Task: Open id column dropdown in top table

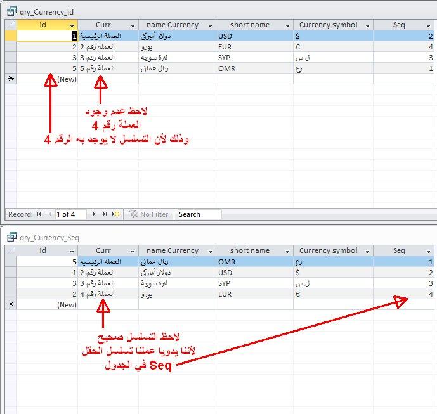Action: point(70,25)
